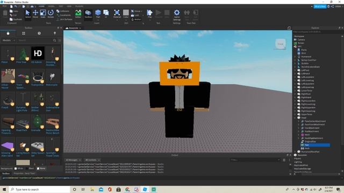Select Lighting in the Explorer tree
The width and height of the screenshot is (344, 193).
(298, 162)
